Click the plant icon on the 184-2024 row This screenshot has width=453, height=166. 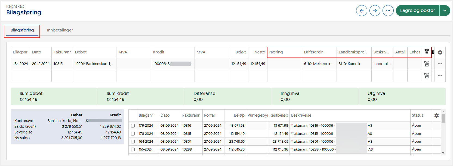427,64
